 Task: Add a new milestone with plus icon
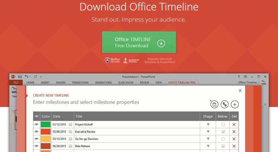[x=235, y=104]
